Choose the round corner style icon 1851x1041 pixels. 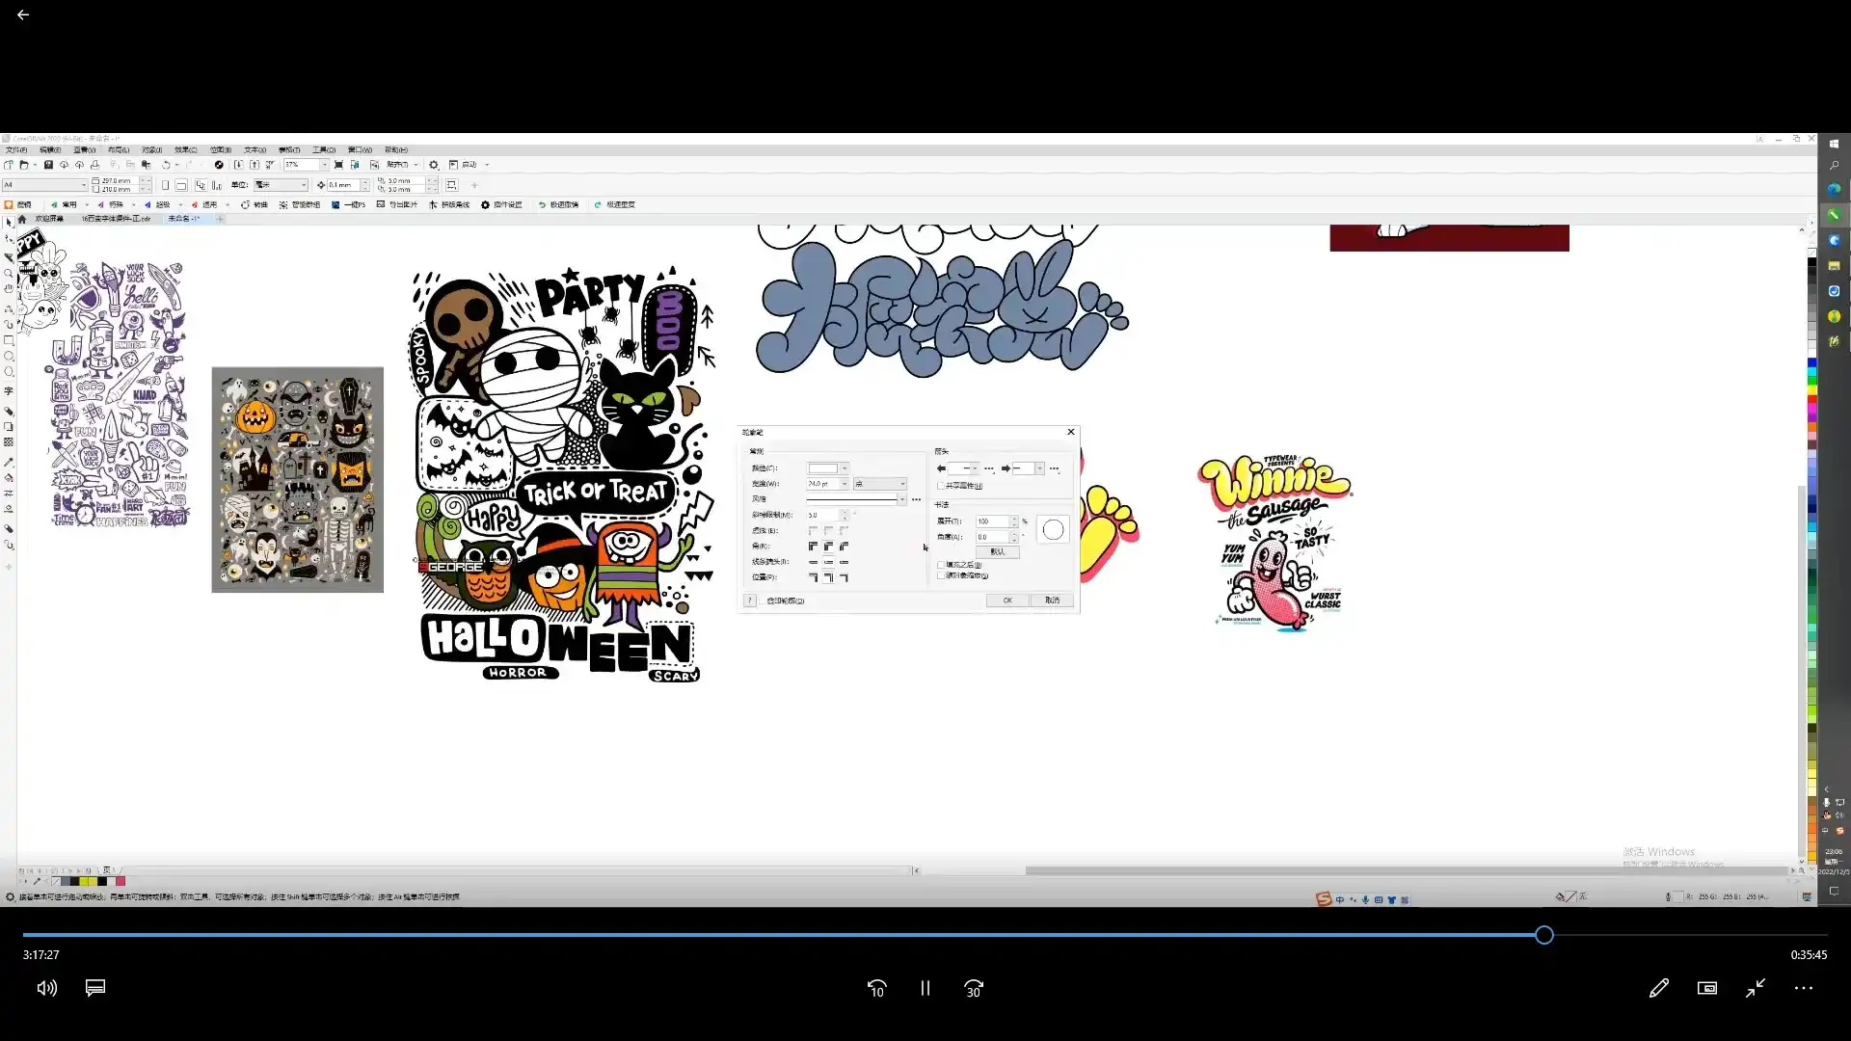pos(828,547)
